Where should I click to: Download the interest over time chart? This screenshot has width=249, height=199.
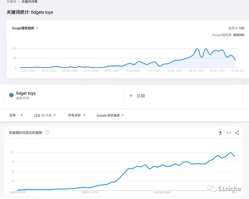(x=220, y=133)
